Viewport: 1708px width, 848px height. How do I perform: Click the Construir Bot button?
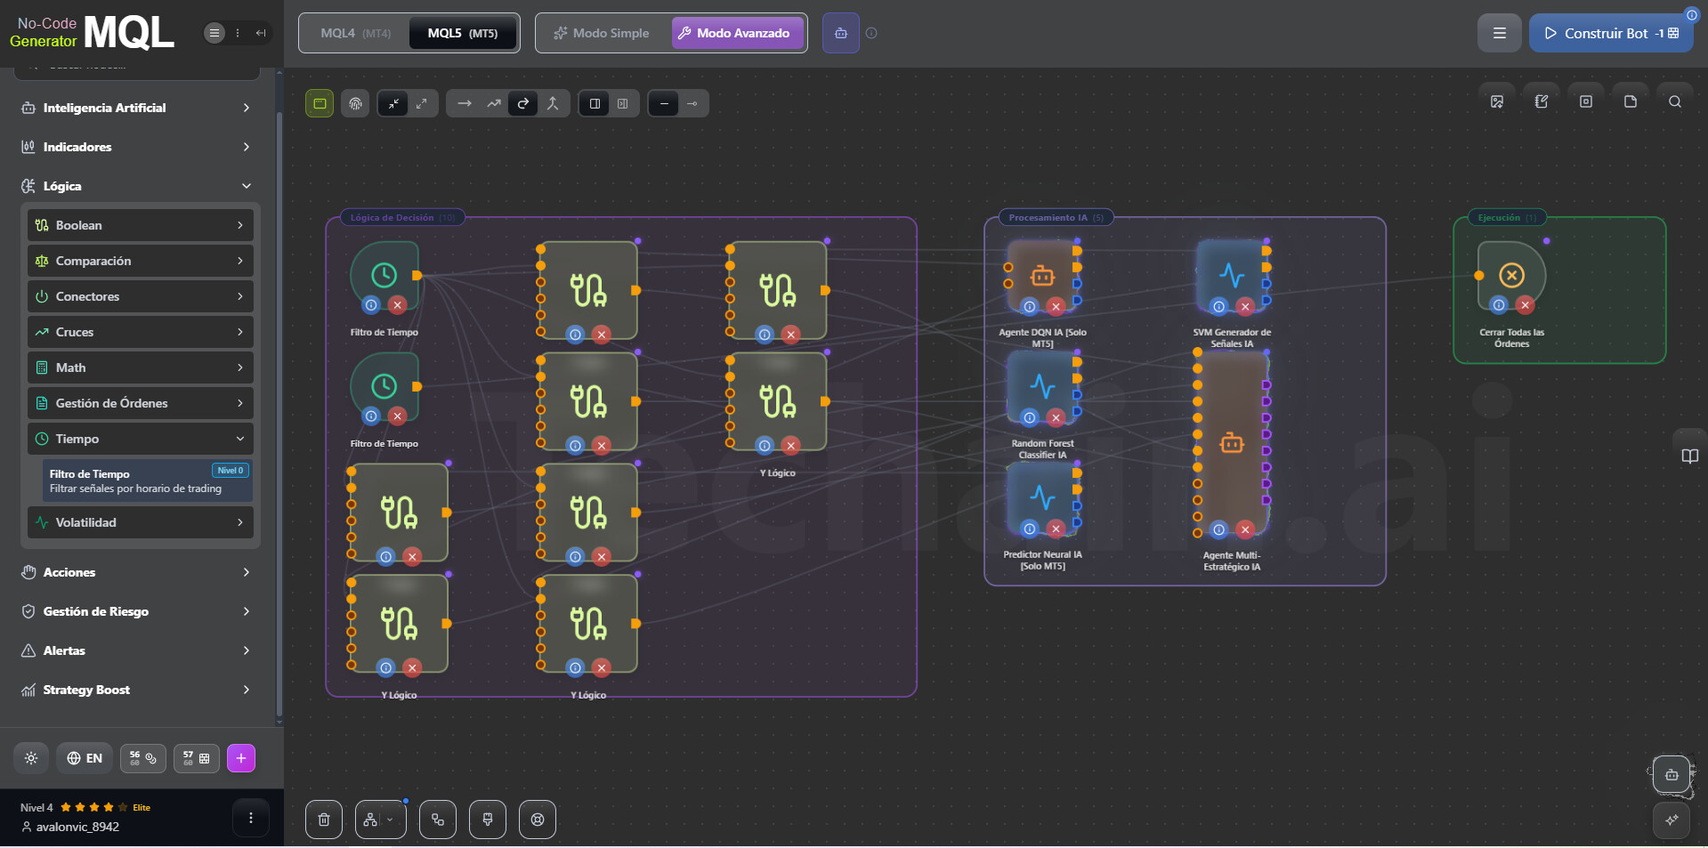click(x=1610, y=33)
